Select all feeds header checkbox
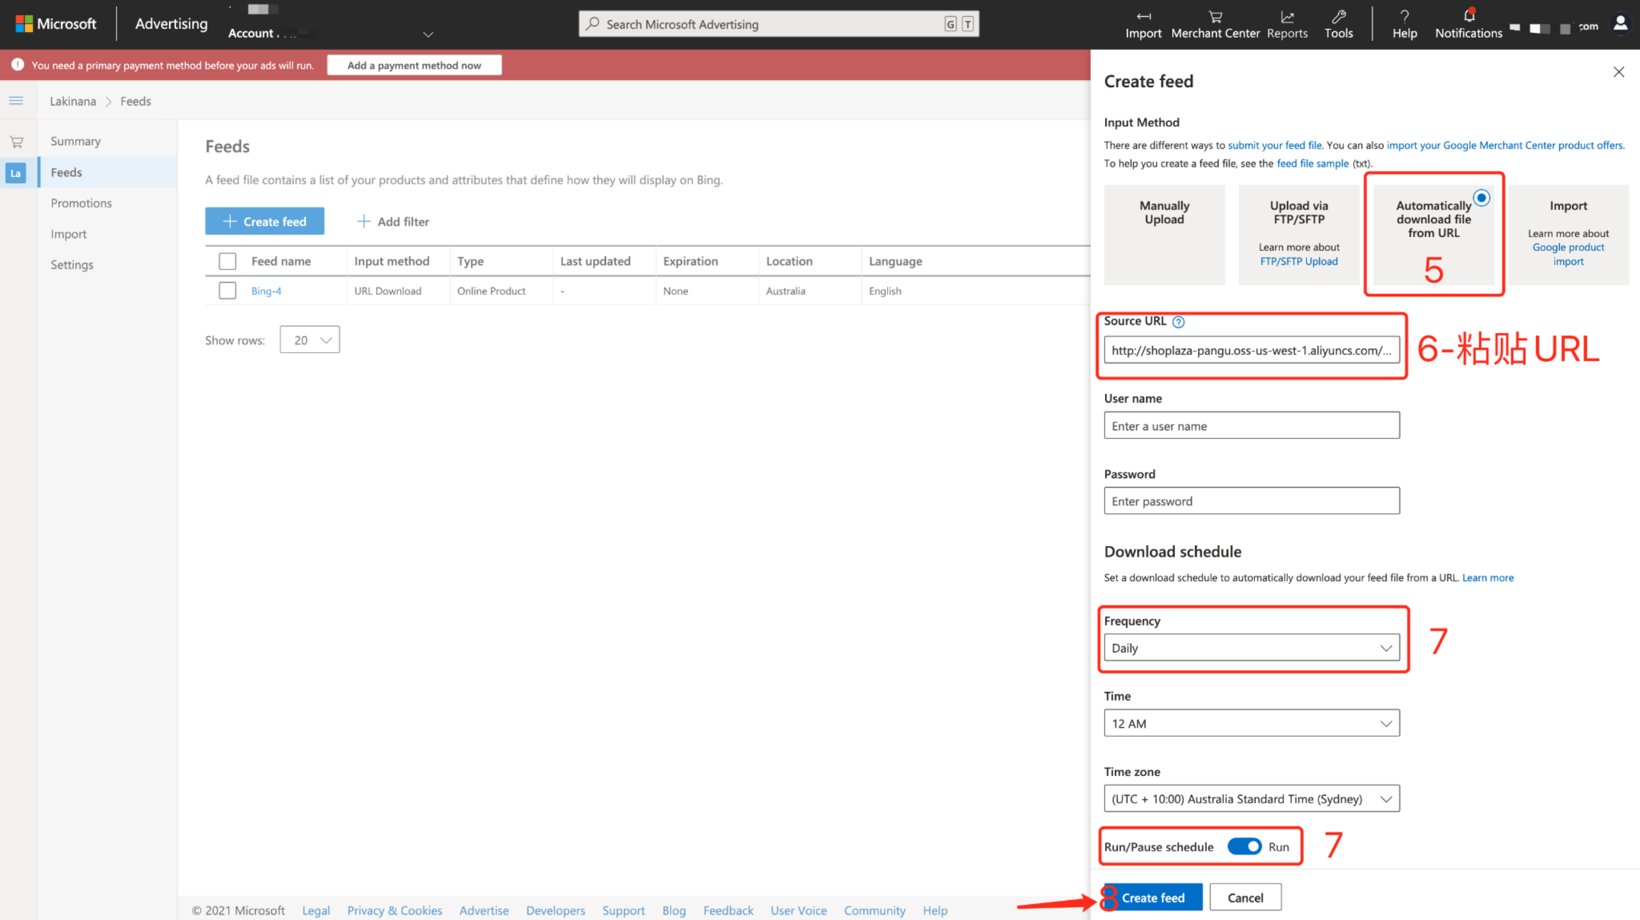This screenshot has width=1640, height=920. [x=227, y=261]
